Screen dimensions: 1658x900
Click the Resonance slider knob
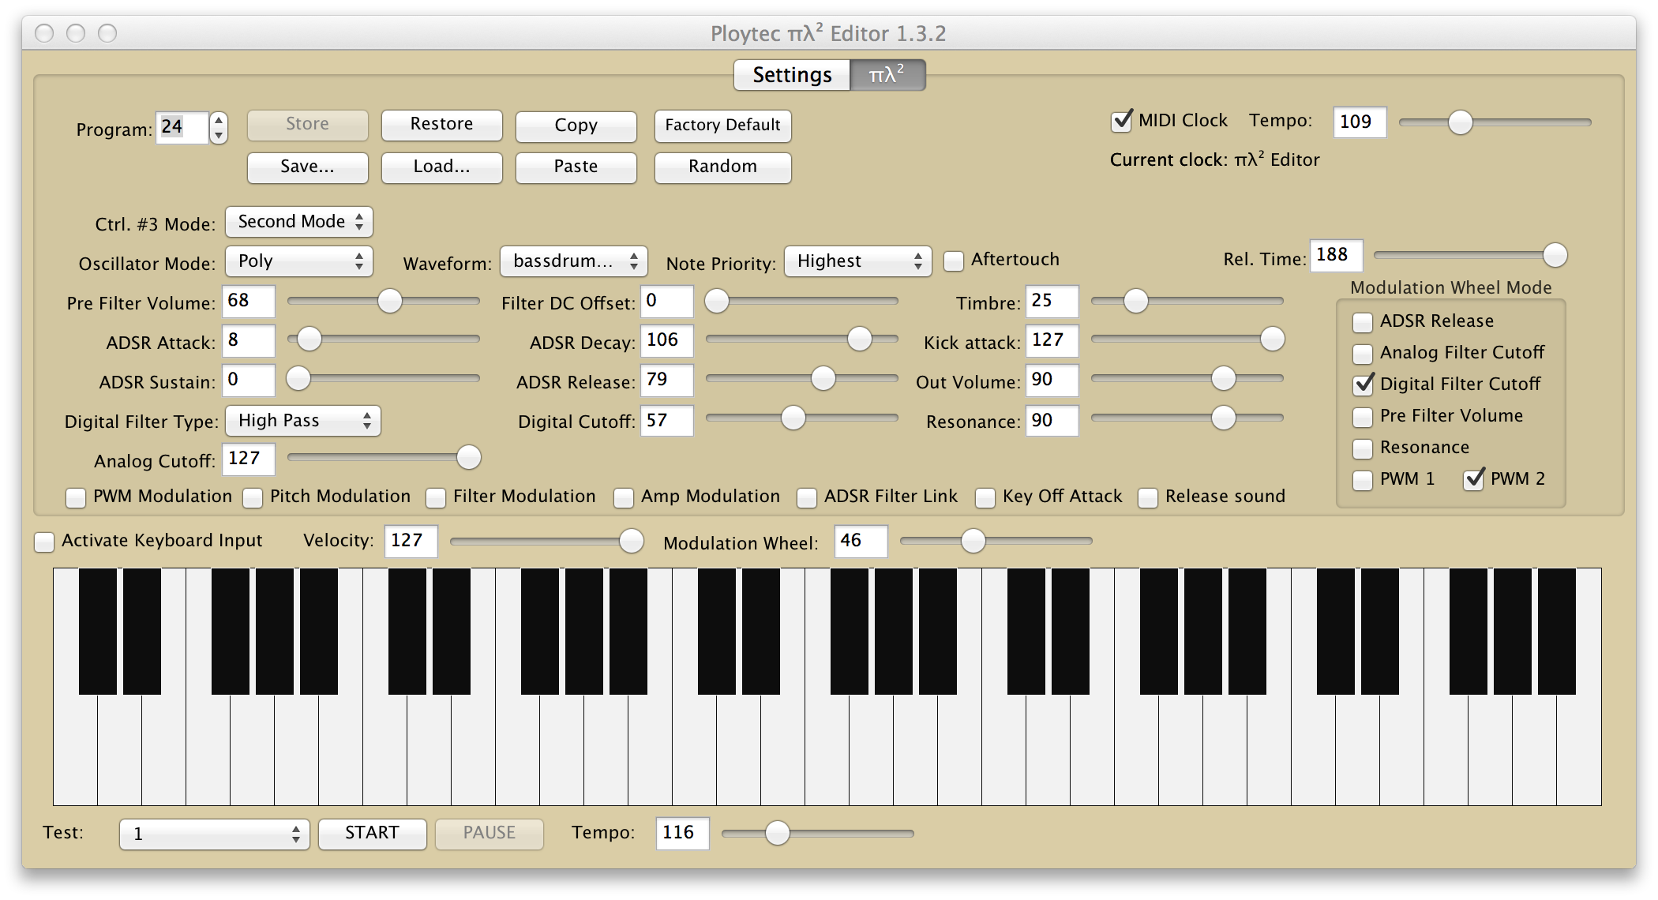1223,418
